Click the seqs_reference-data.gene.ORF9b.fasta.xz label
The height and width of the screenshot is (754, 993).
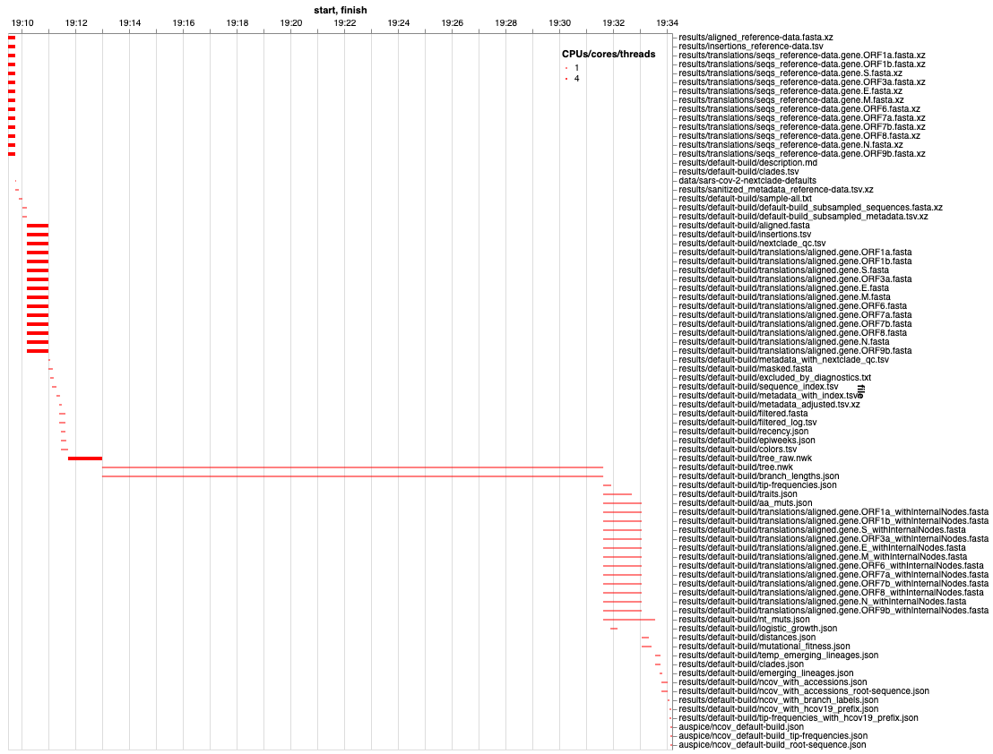click(802, 154)
